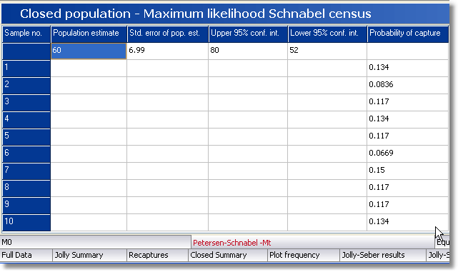Click capture probability for sample 10
The width and height of the screenshot is (458, 272).
coord(408,223)
